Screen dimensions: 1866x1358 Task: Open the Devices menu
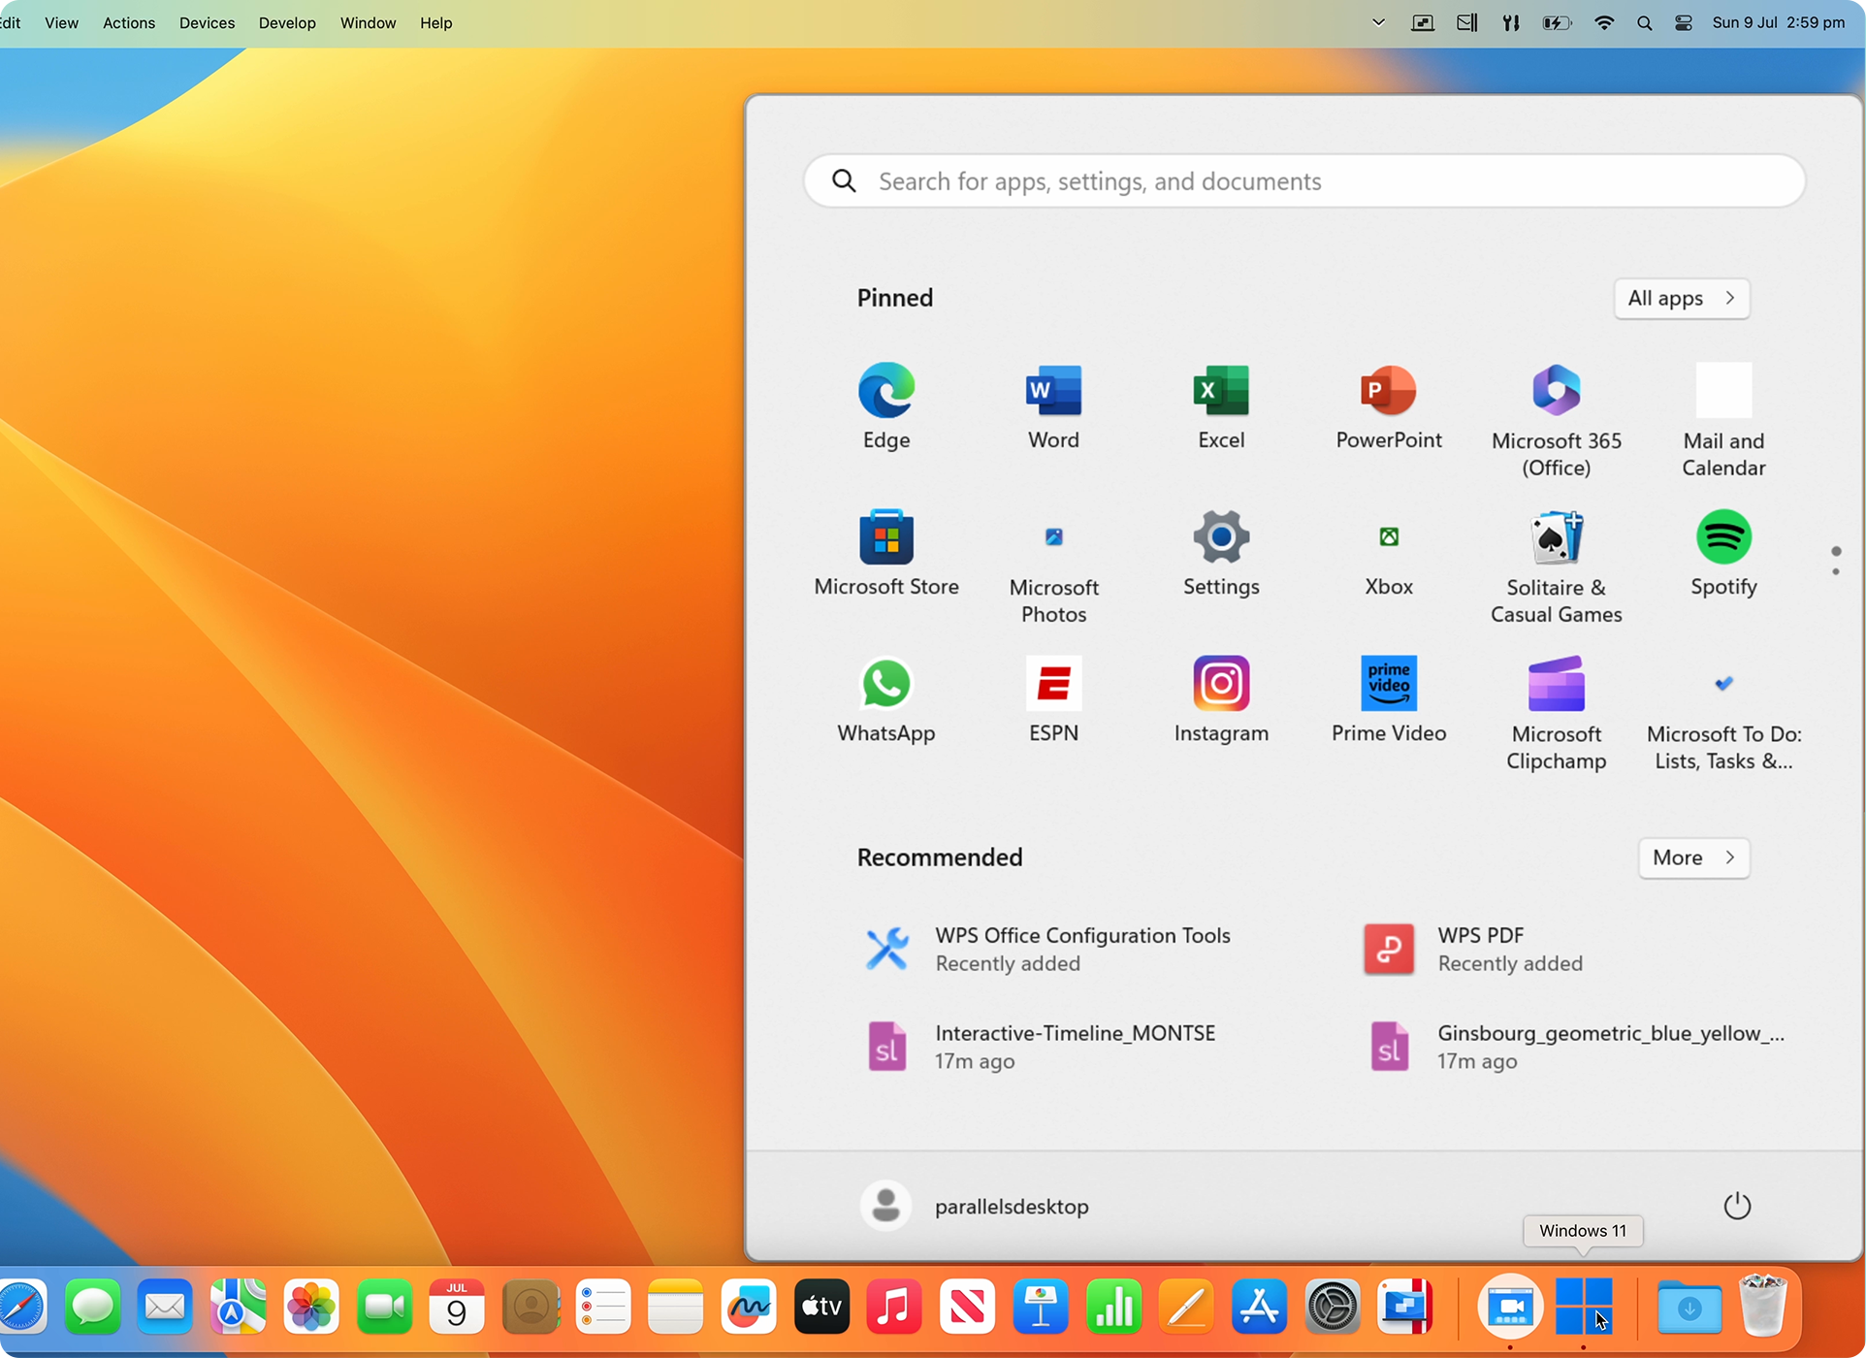[206, 22]
